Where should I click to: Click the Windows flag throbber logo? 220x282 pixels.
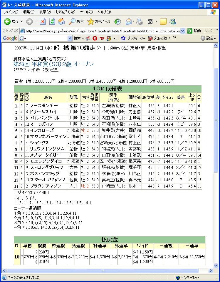point(213,12)
